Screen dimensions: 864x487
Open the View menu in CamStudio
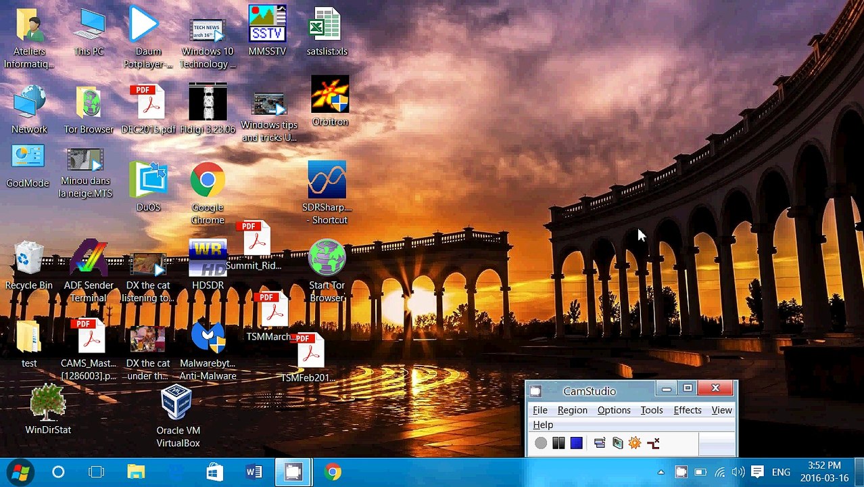(x=721, y=410)
